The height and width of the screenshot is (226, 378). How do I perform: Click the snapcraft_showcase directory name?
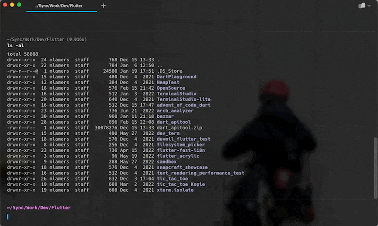click(182, 167)
